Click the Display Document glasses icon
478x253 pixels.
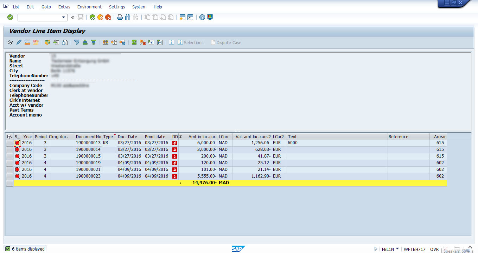point(11,42)
